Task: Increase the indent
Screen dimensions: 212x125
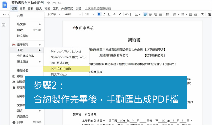Action: [x=196, y=14]
